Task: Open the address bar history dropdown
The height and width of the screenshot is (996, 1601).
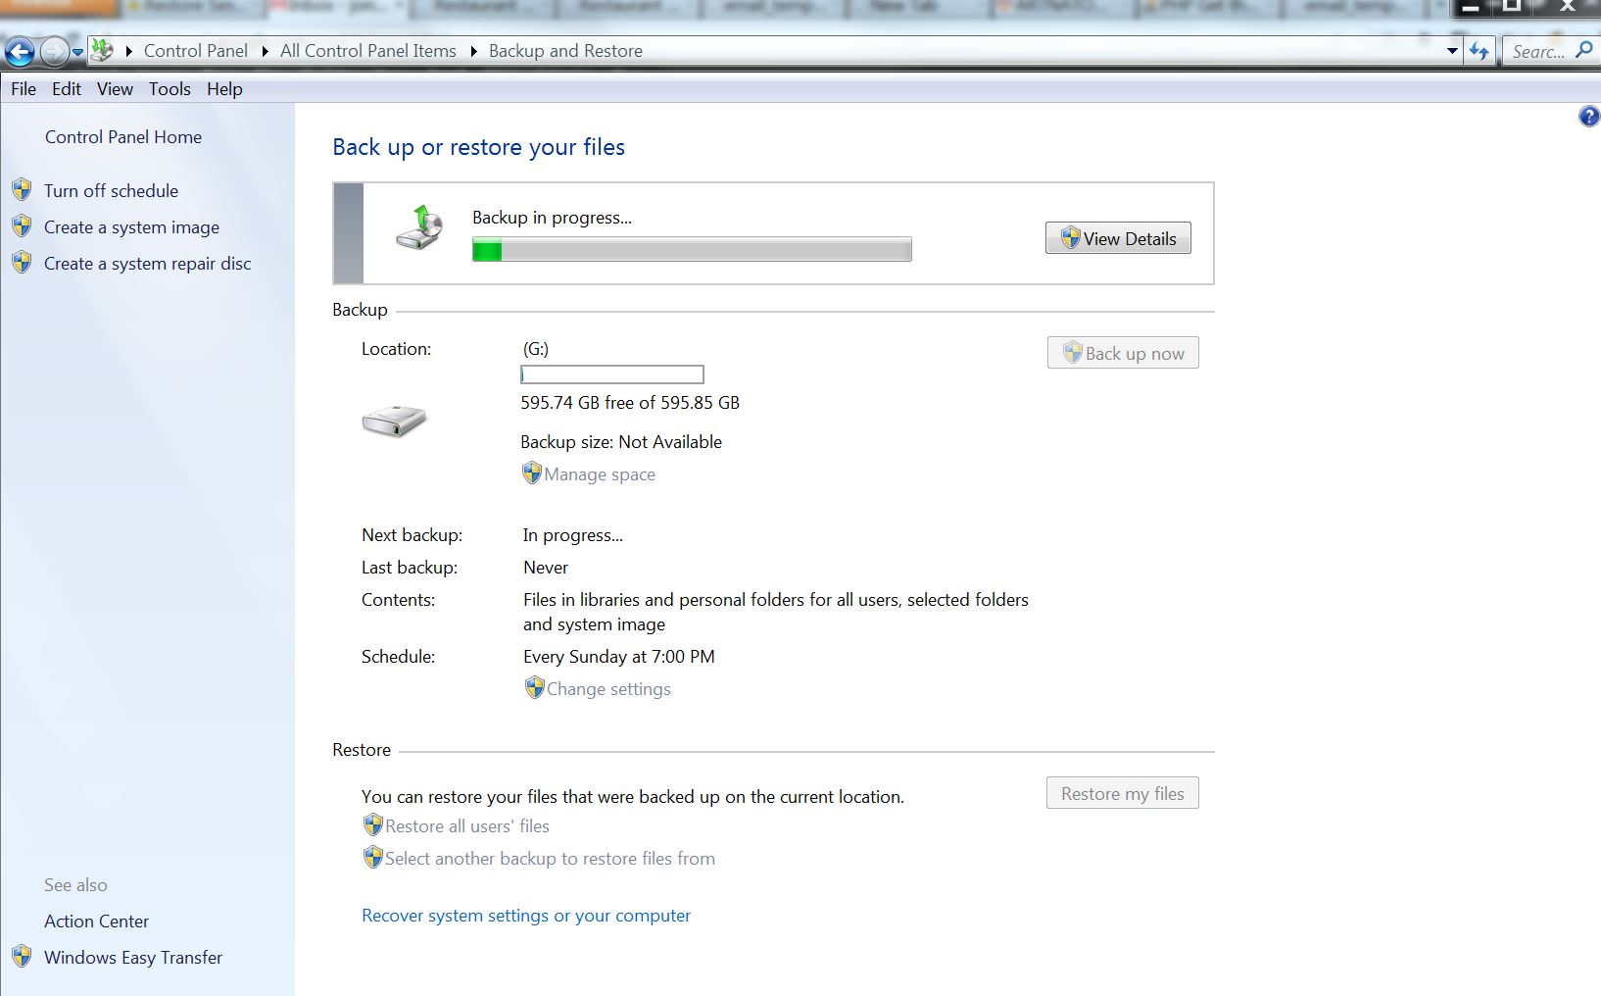Action: pyautogui.click(x=1453, y=51)
